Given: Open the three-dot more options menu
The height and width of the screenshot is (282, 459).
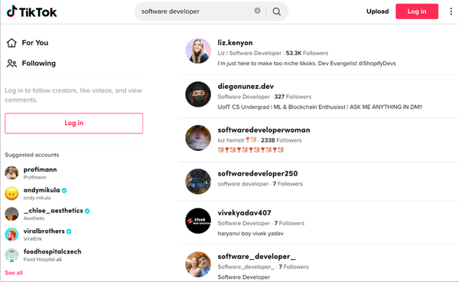Looking at the screenshot, I should (451, 11).
